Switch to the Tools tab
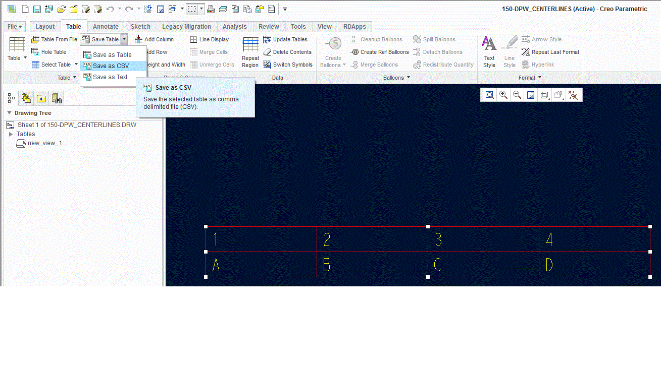 coord(298,27)
